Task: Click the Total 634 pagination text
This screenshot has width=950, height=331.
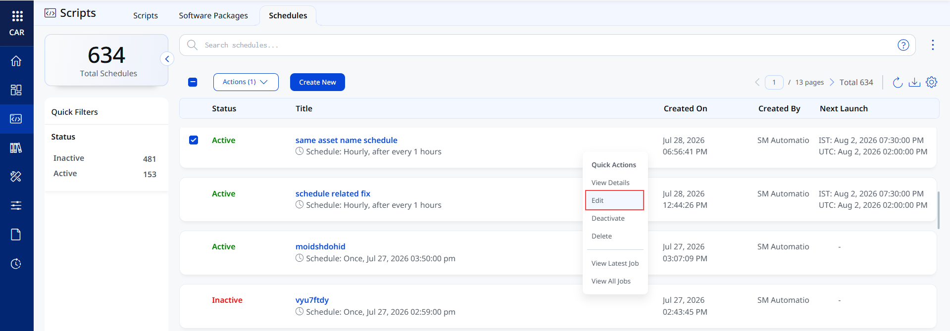Action: (856, 82)
